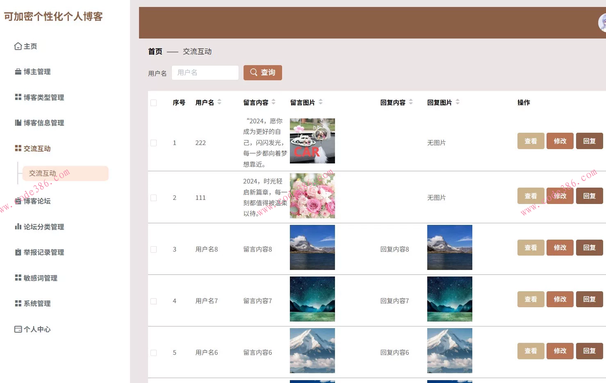
Task: Click 回复 button on the 111 row
Action: (x=589, y=195)
